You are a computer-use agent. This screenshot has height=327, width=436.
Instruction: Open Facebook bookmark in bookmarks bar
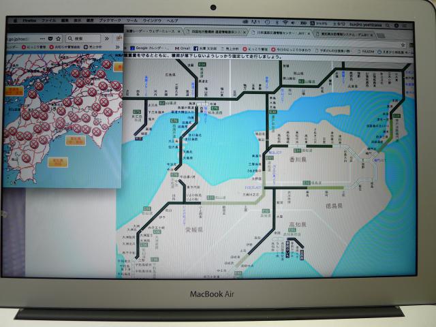[x=205, y=48]
